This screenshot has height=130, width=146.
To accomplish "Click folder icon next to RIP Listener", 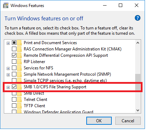I will 20,62.
